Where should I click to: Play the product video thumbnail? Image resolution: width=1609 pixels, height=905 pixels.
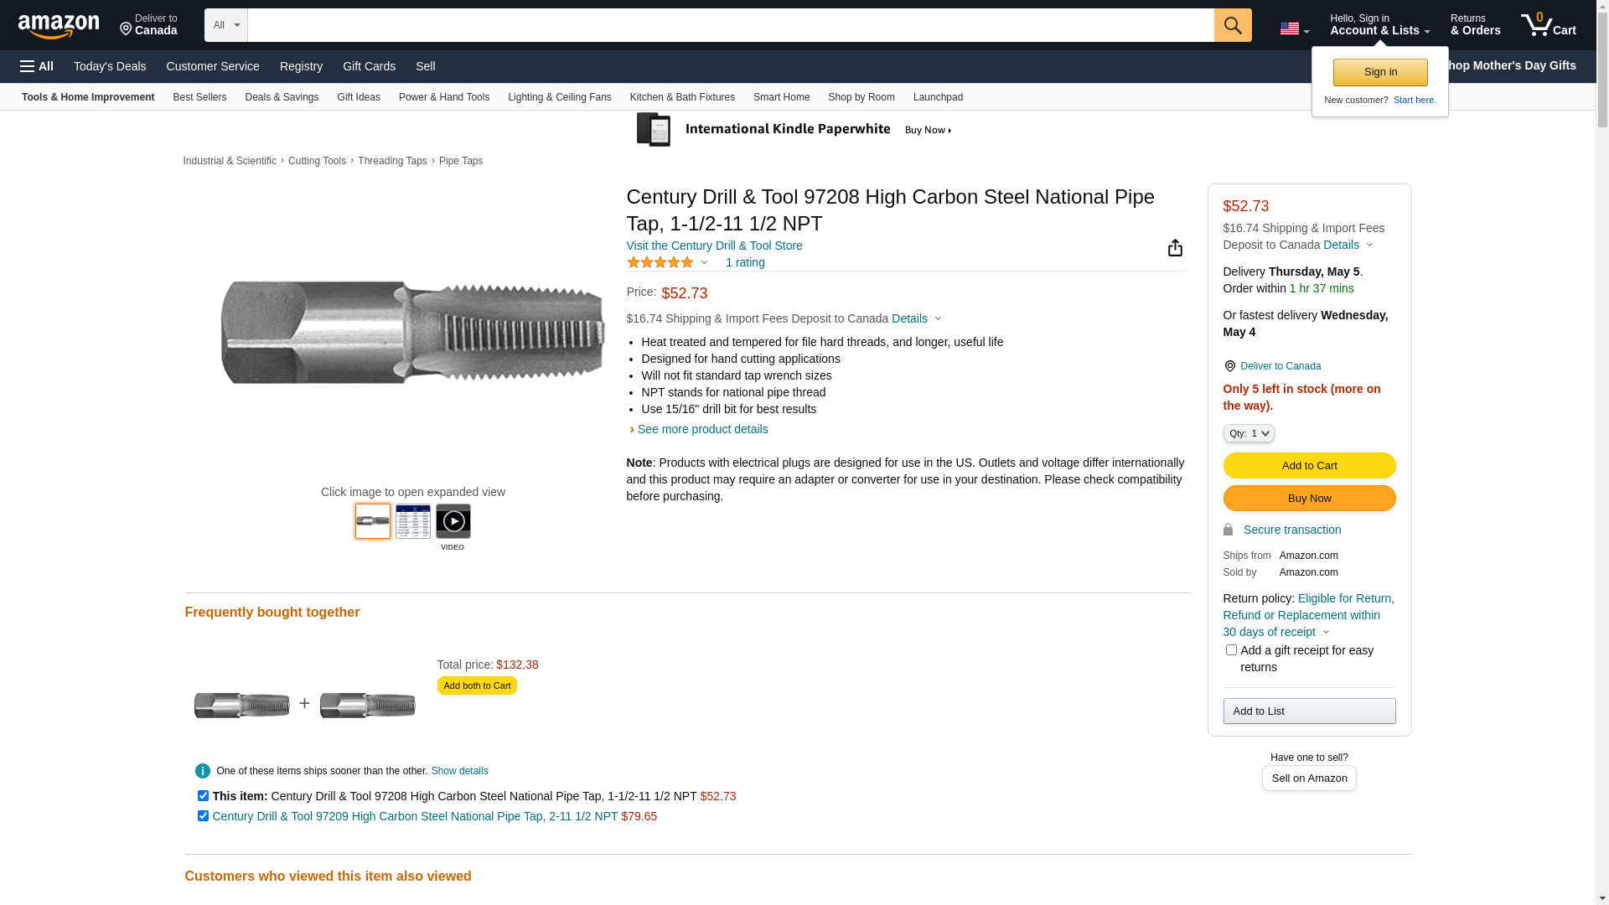pyautogui.click(x=453, y=521)
